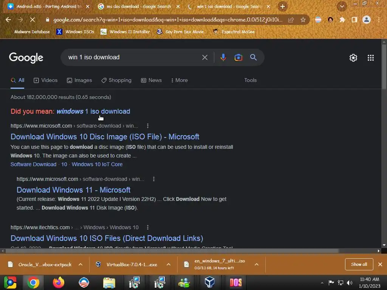
Task: Click the magnifier search button
Action: (x=253, y=57)
